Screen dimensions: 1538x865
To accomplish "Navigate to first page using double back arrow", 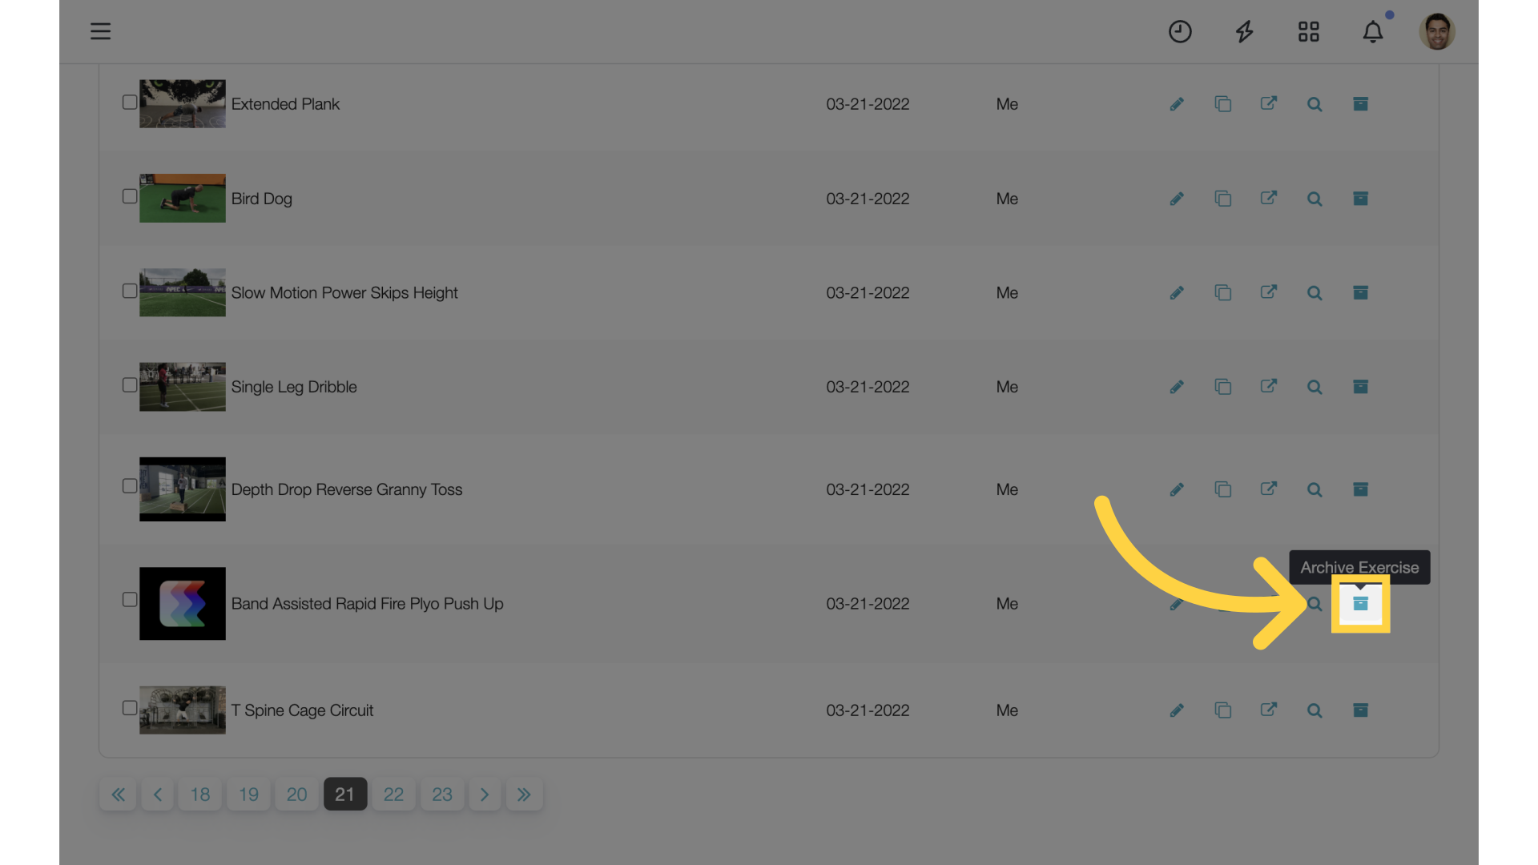I will click(x=119, y=793).
